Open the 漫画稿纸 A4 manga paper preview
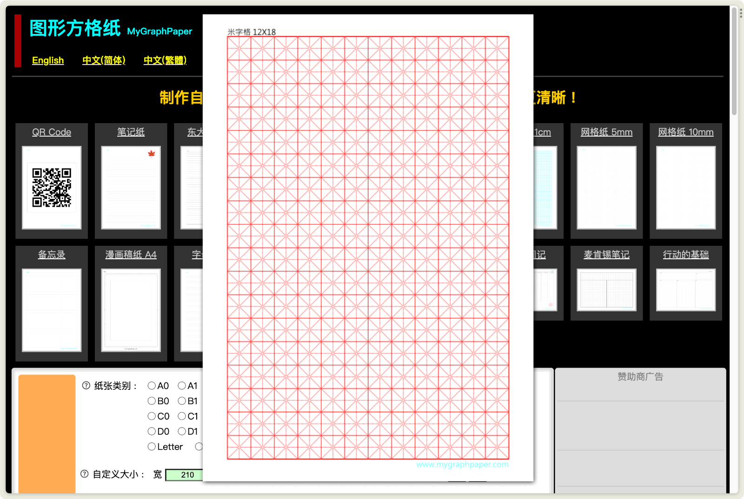 (x=131, y=309)
